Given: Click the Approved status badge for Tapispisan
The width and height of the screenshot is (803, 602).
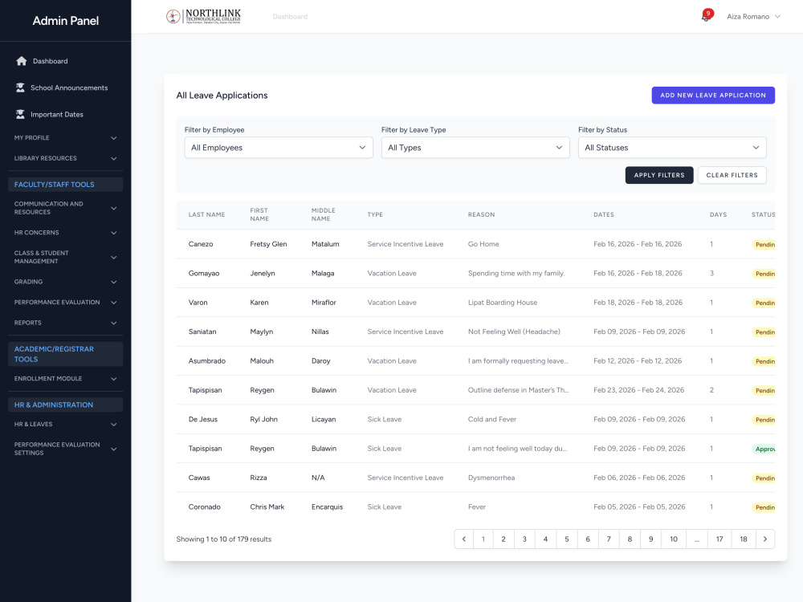Looking at the screenshot, I should click(x=764, y=449).
